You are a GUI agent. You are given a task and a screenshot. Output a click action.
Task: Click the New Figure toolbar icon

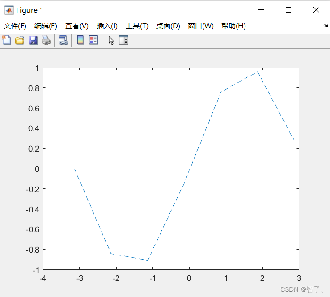(7, 40)
